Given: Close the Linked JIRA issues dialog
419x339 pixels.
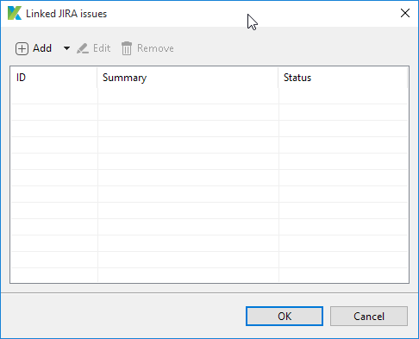Looking at the screenshot, I should click(405, 13).
